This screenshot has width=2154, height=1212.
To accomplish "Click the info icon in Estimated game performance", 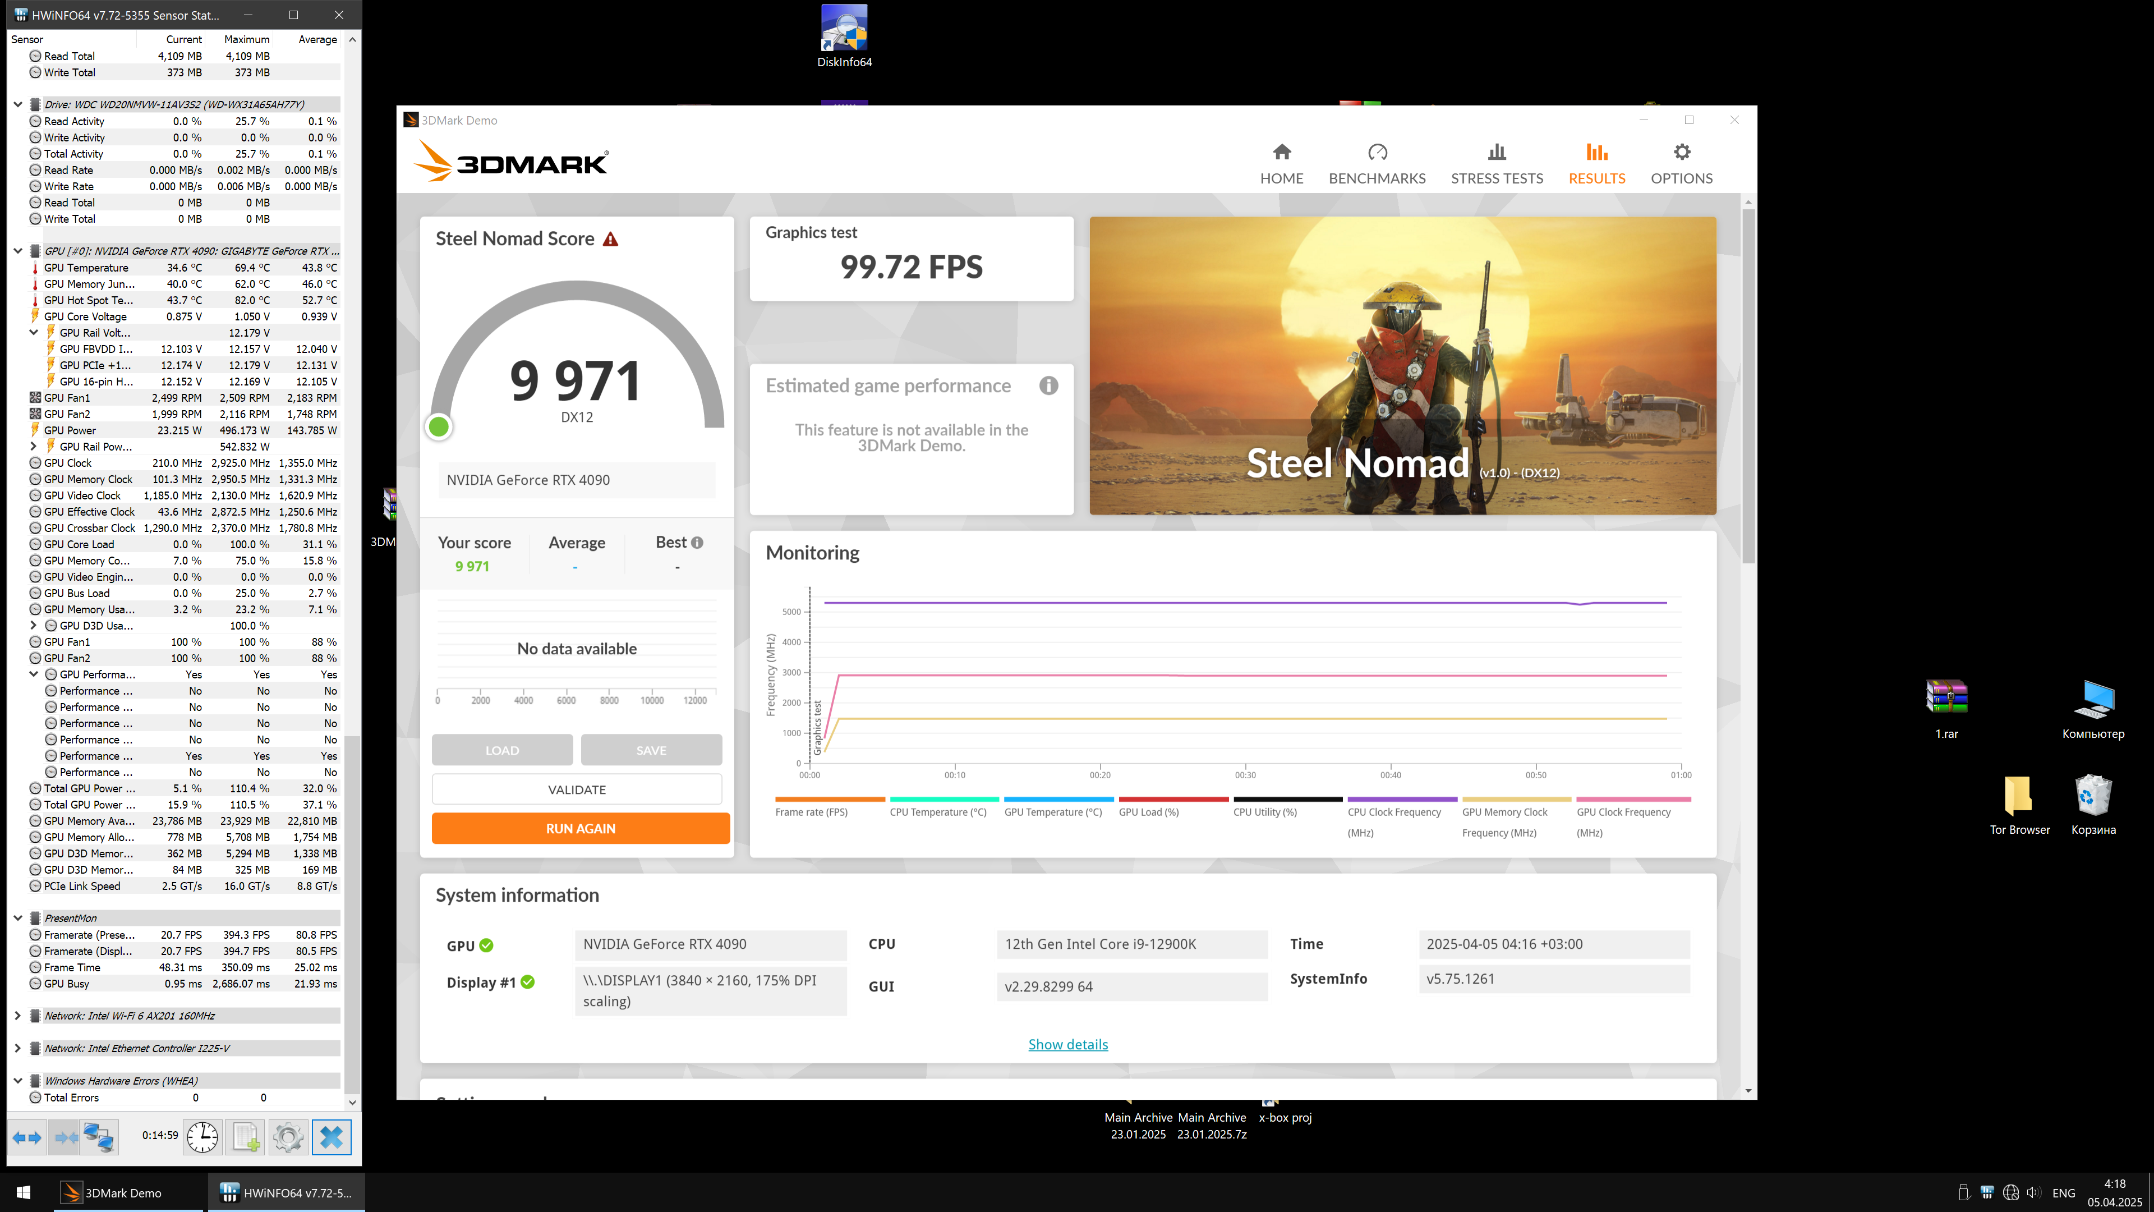I will click(x=1048, y=385).
